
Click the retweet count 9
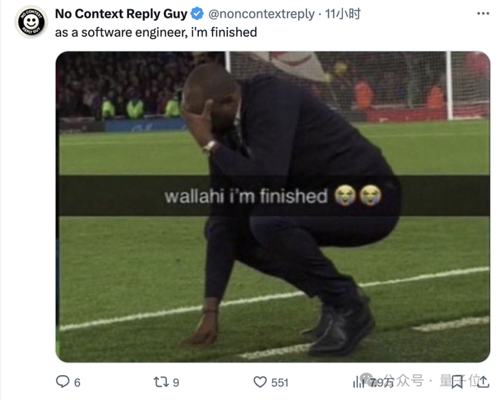(176, 382)
